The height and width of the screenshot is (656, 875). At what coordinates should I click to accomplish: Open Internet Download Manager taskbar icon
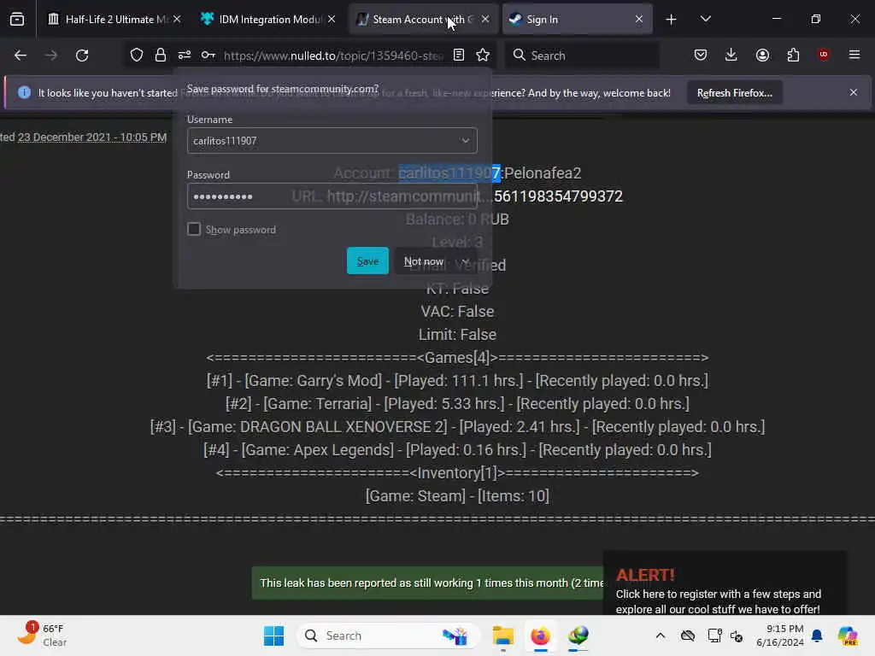tap(578, 635)
